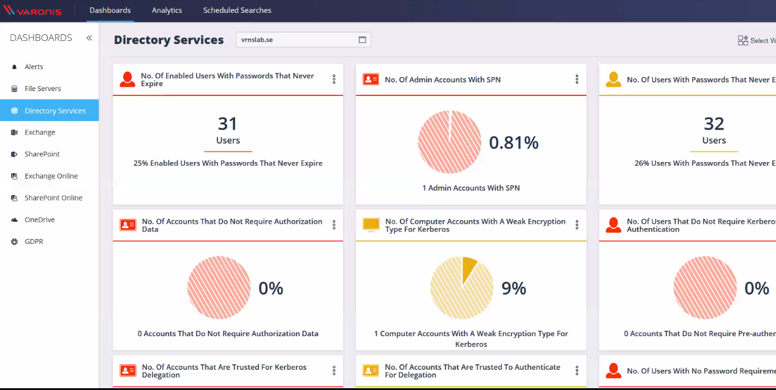Click the Directory Services page heading
Screen dimensions: 776x390
pyautogui.click(x=169, y=40)
